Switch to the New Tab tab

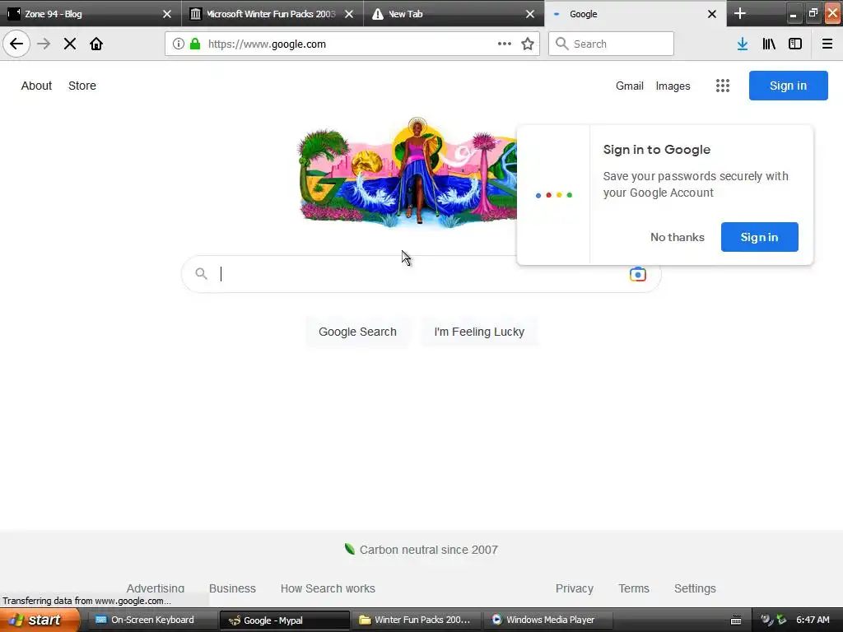click(454, 13)
